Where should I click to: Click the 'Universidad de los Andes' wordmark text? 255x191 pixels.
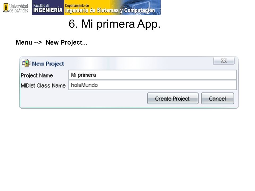click(19, 8)
